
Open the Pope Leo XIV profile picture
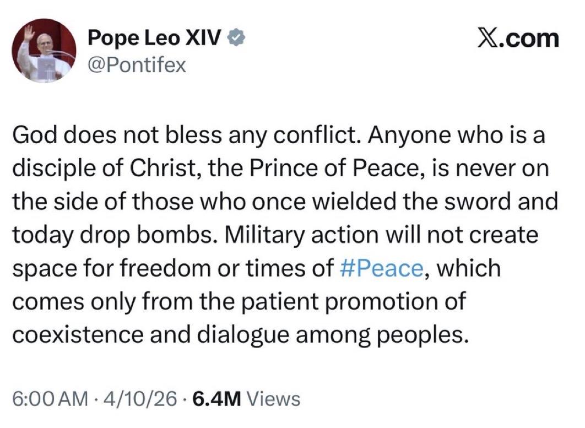pos(46,51)
